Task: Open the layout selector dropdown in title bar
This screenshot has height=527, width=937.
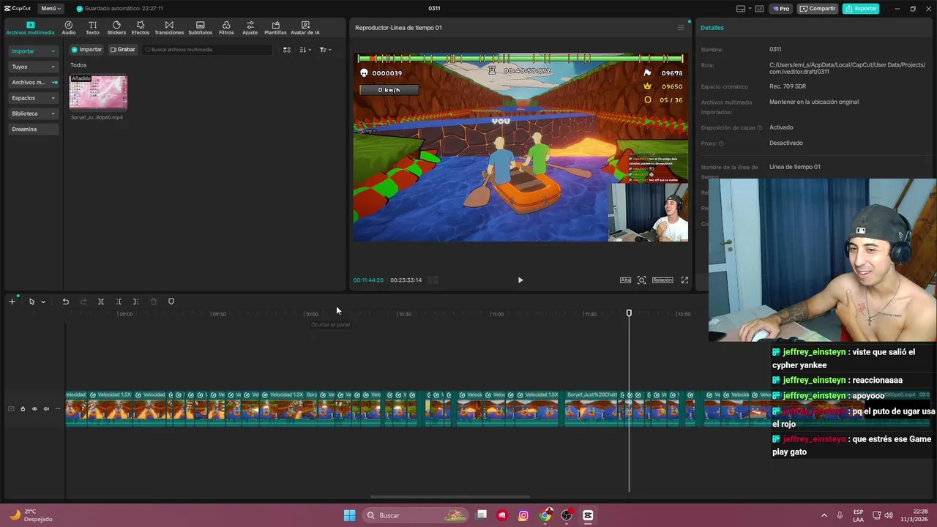Action: 743,9
